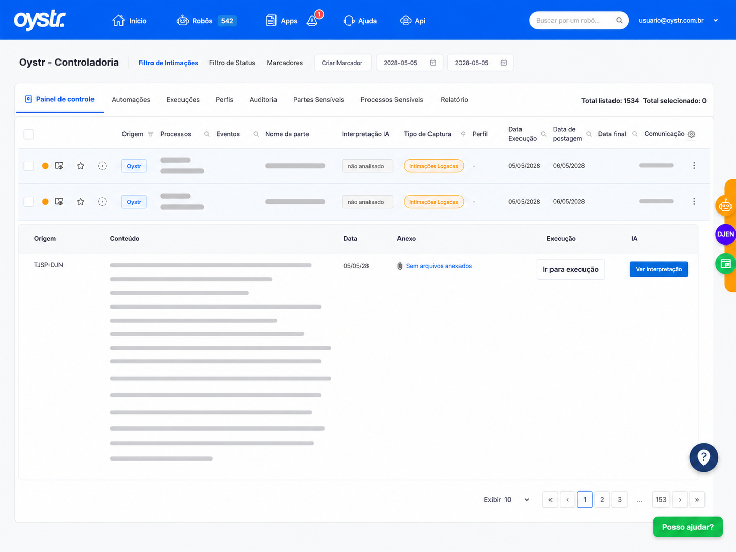Click second row's dashed circle status icon

[x=102, y=202]
